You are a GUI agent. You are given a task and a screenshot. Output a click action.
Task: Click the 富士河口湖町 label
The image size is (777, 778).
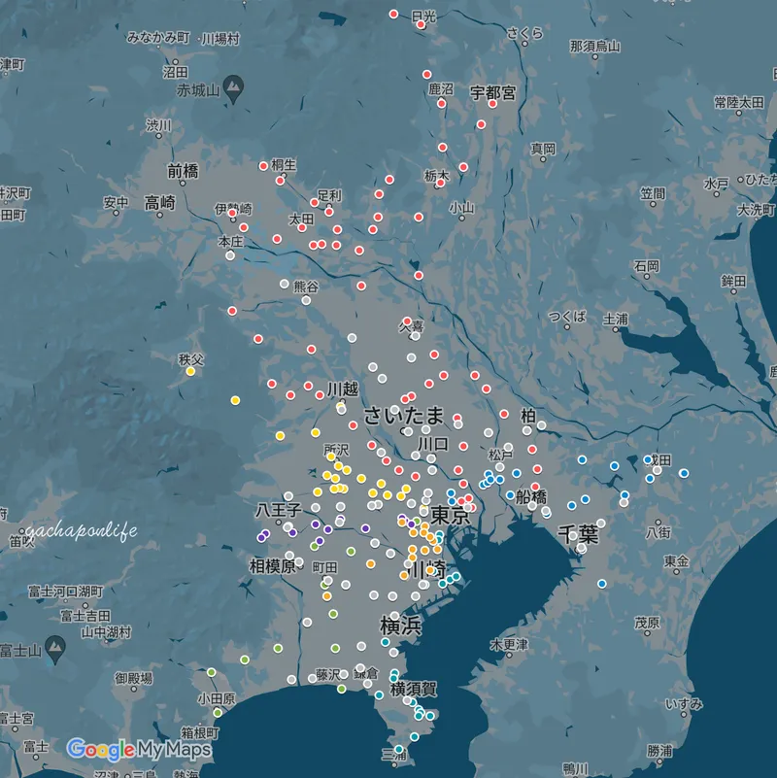pyautogui.click(x=65, y=592)
